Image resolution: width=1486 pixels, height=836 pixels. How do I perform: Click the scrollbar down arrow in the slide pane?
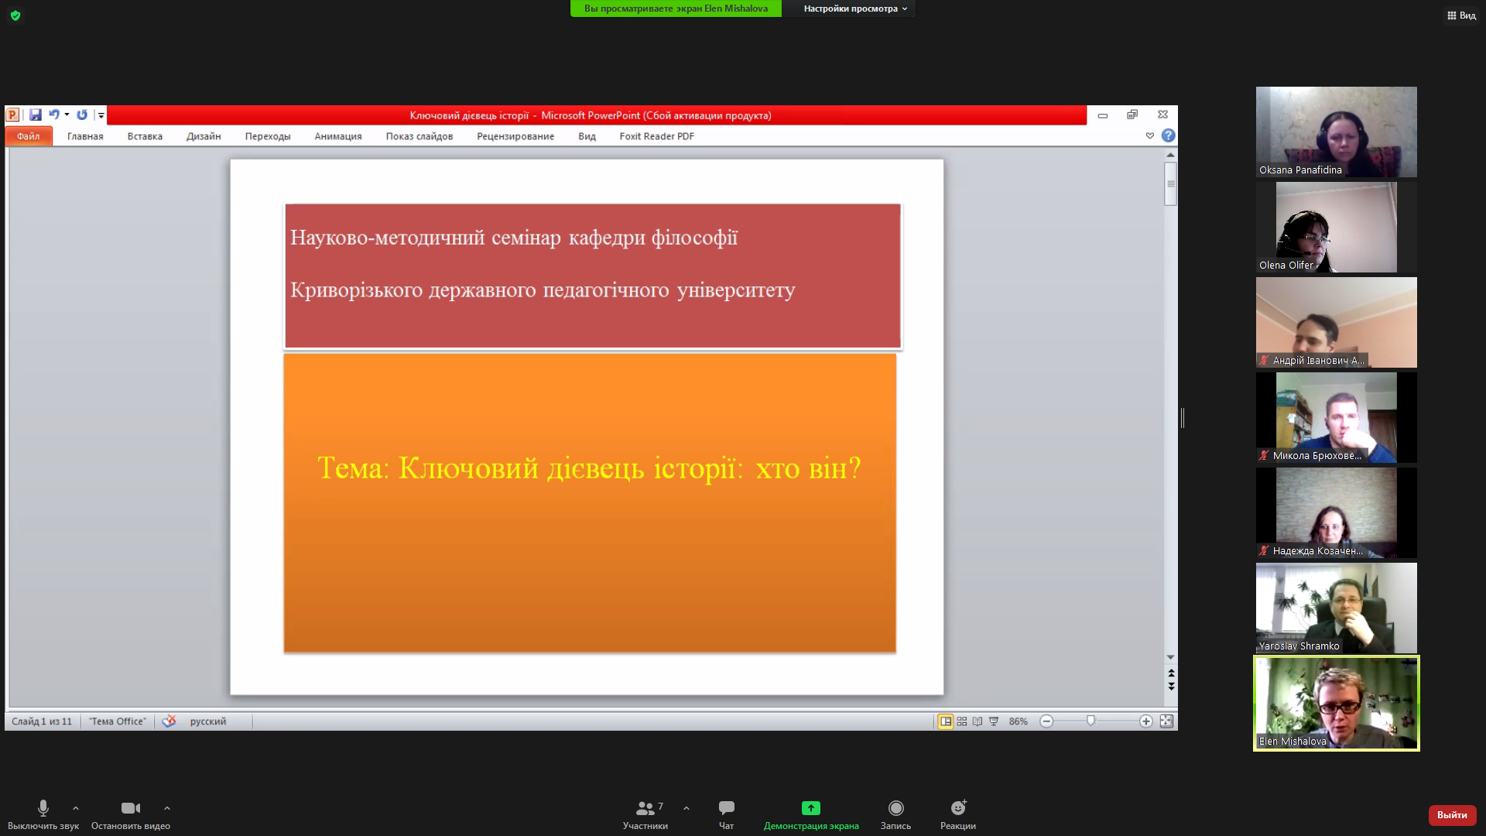[x=1170, y=657]
